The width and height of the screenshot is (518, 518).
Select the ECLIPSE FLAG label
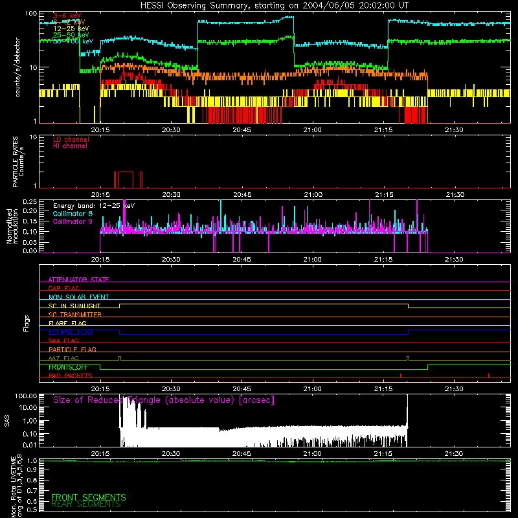pyautogui.click(x=71, y=332)
